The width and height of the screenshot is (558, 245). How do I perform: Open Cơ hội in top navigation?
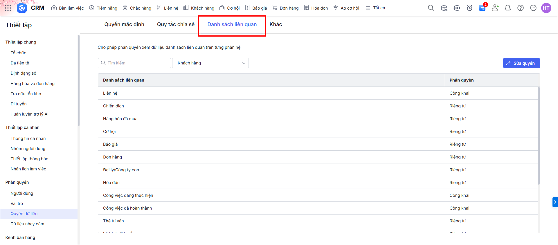pyautogui.click(x=230, y=8)
